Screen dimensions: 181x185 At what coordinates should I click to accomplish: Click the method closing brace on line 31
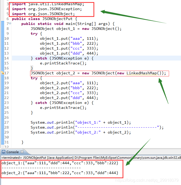(23, 142)
